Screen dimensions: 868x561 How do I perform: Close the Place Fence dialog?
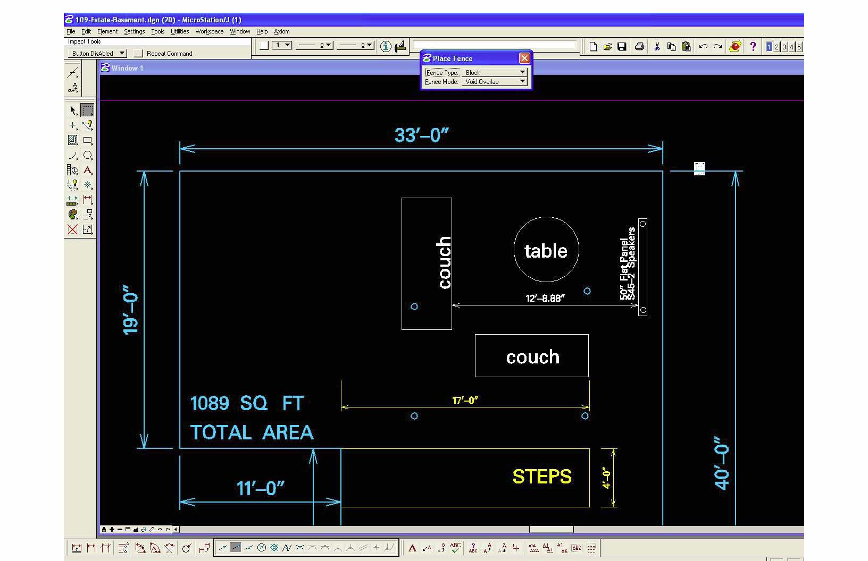pyautogui.click(x=524, y=58)
